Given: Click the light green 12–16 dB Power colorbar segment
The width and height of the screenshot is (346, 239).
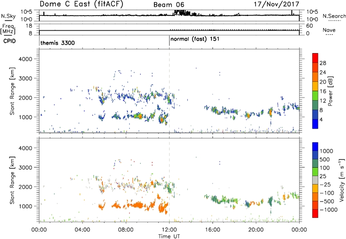Looking at the screenshot, I should [x=315, y=95].
